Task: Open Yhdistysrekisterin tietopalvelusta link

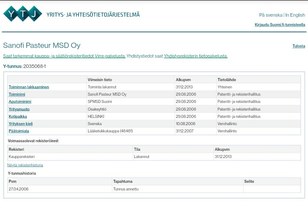Action: point(195,56)
